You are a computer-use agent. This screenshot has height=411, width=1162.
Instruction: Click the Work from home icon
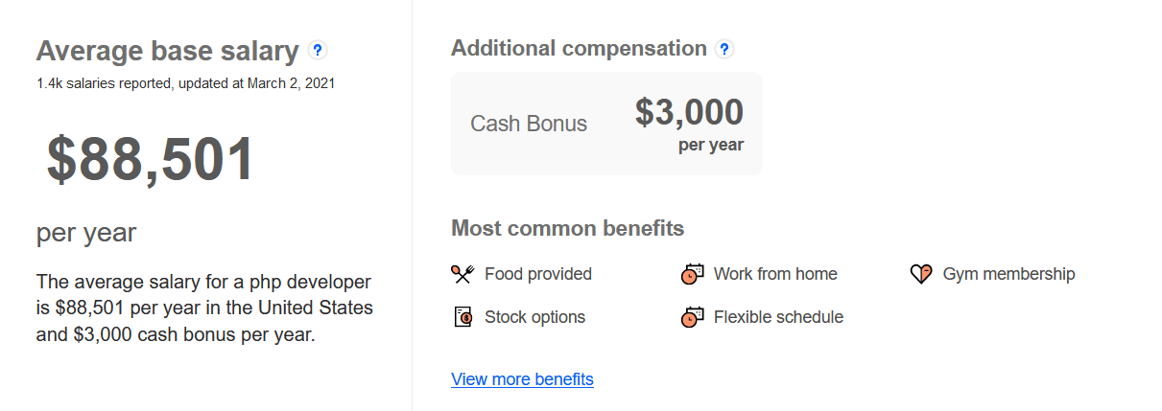coord(693,274)
